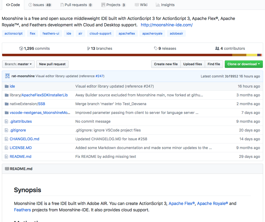Click the git branch icon
The height and width of the screenshot is (222, 265).
tap(89, 49)
